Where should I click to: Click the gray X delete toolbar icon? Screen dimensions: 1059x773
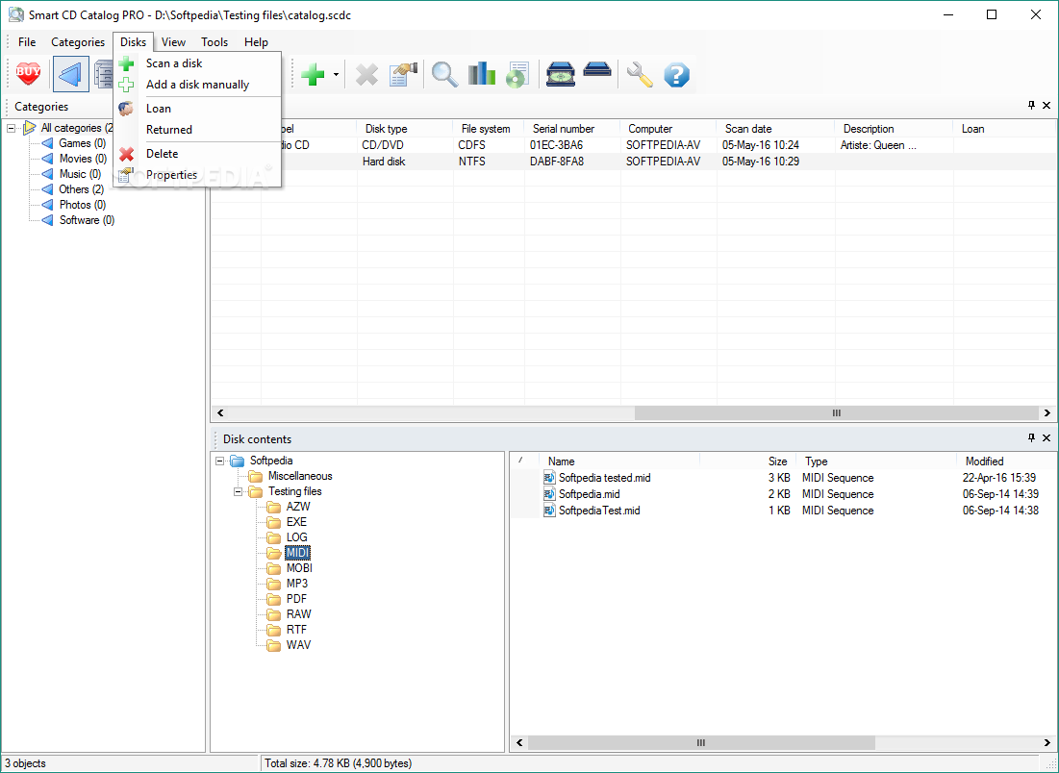point(366,74)
